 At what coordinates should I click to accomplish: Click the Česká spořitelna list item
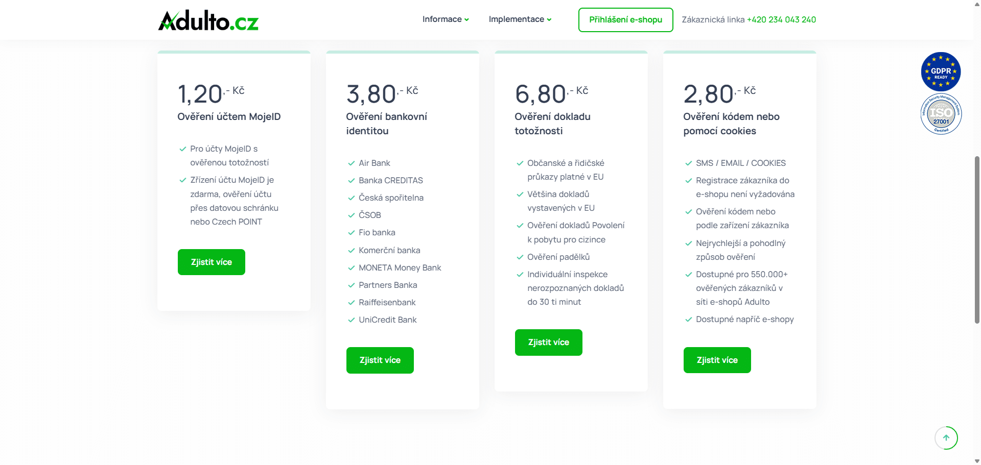(x=391, y=198)
